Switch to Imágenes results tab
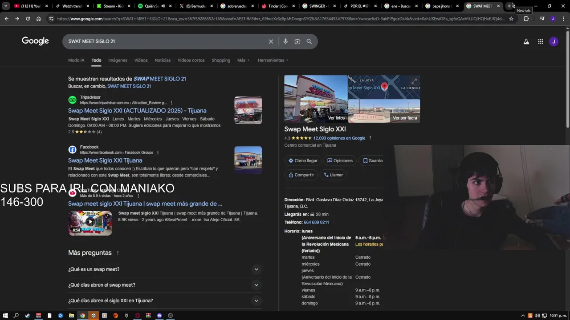Screen dimensions: 570x320 [x=118, y=60]
